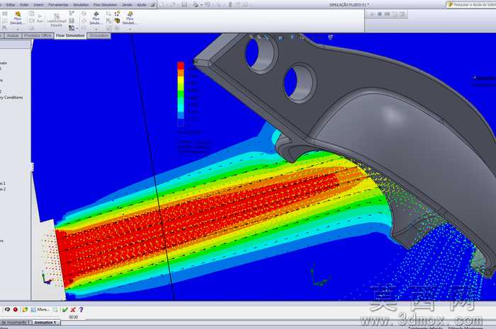Image resolution: width=496 pixels, height=329 pixels.
Task: Click the display icon on the viewport heads-up toolbar
Action: [331, 37]
